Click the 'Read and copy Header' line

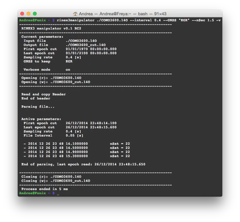click(x=43, y=94)
